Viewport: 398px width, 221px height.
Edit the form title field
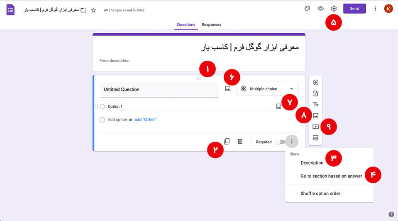coord(199,47)
